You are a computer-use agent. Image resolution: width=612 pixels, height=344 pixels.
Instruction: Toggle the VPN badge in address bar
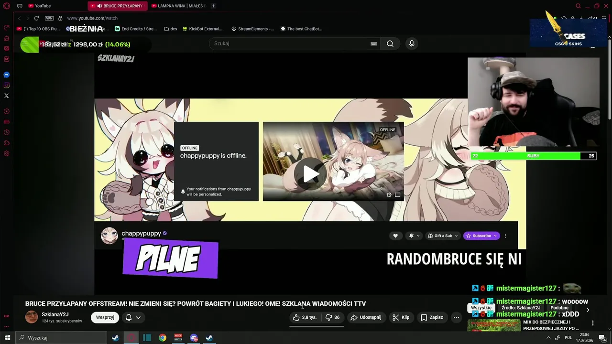click(49, 18)
